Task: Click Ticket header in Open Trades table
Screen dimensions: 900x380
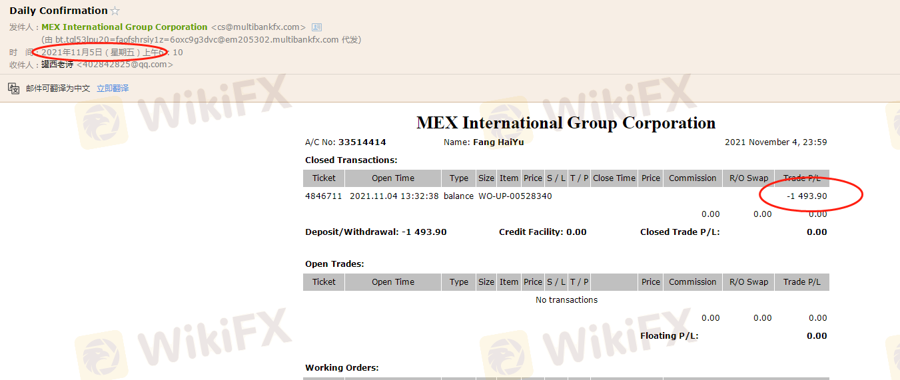Action: 324,282
